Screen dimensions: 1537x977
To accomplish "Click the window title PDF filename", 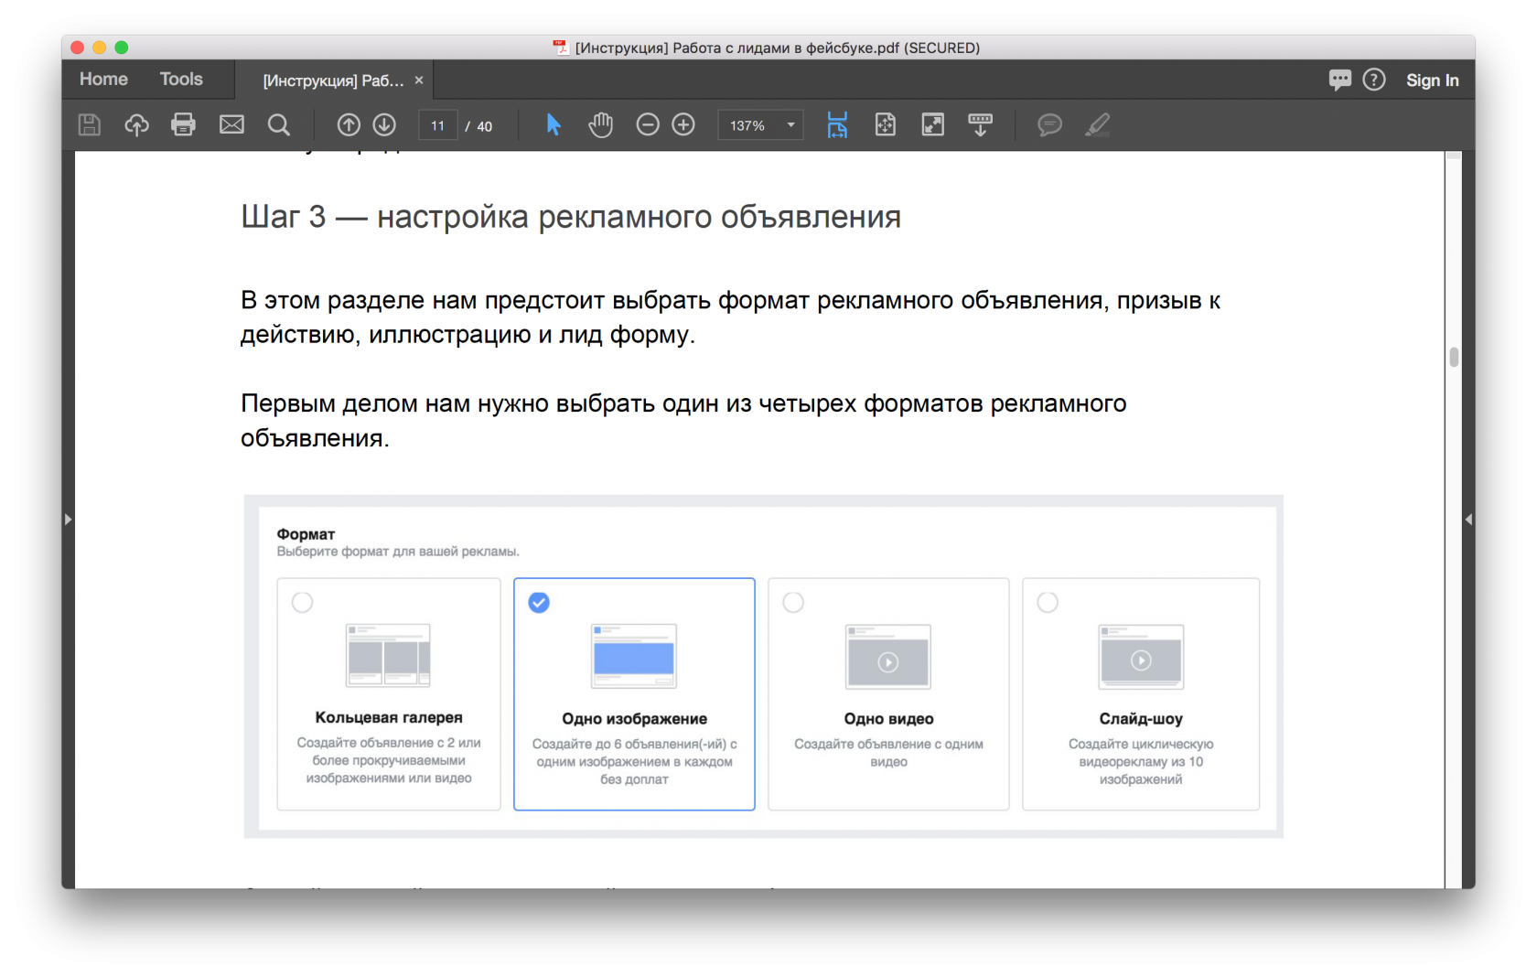I will 777,48.
